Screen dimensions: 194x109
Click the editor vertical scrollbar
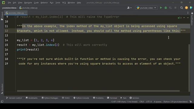point(189,68)
